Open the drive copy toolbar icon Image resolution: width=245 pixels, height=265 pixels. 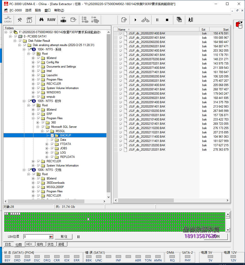73,20
